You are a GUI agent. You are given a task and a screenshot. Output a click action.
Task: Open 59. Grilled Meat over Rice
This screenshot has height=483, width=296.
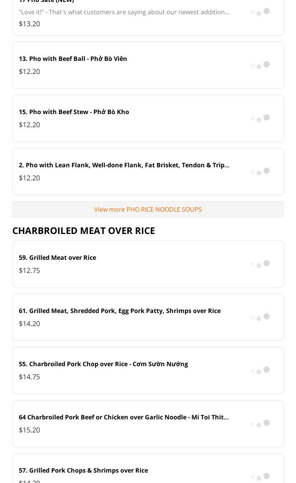coord(57,257)
